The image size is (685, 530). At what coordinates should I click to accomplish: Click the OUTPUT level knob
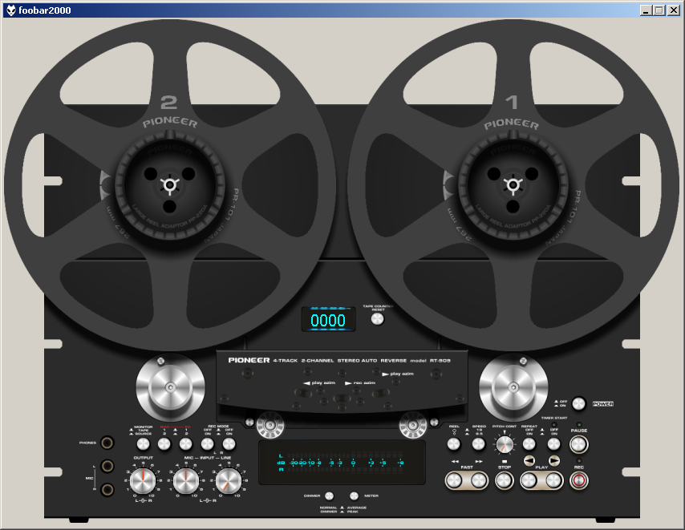(143, 480)
